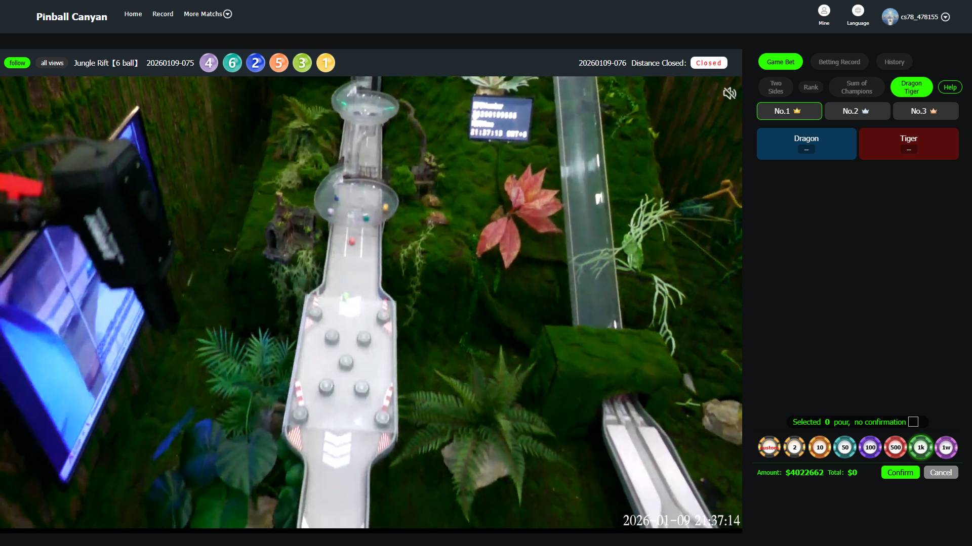Click the Cancel button
The height and width of the screenshot is (546, 972).
940,473
